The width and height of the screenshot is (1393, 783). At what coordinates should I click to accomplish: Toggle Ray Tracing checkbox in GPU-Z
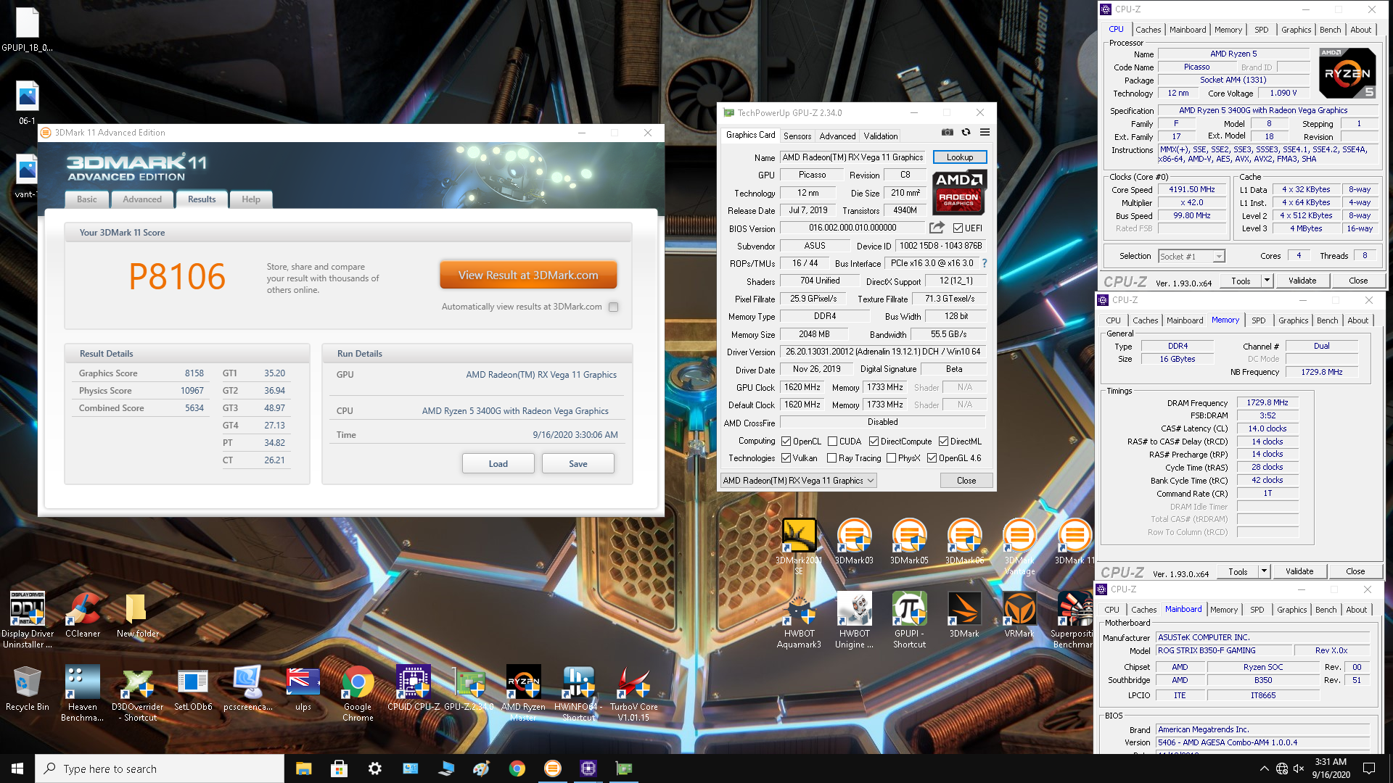click(x=831, y=458)
